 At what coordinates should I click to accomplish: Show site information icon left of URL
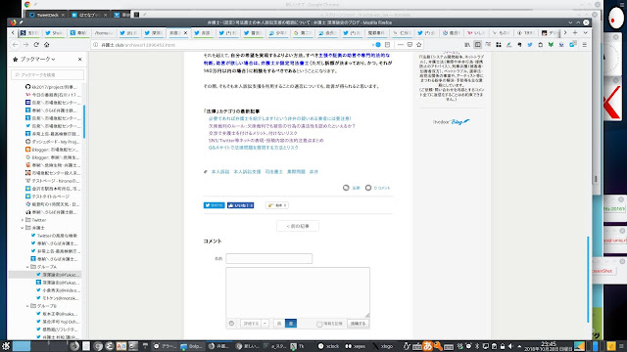96,45
